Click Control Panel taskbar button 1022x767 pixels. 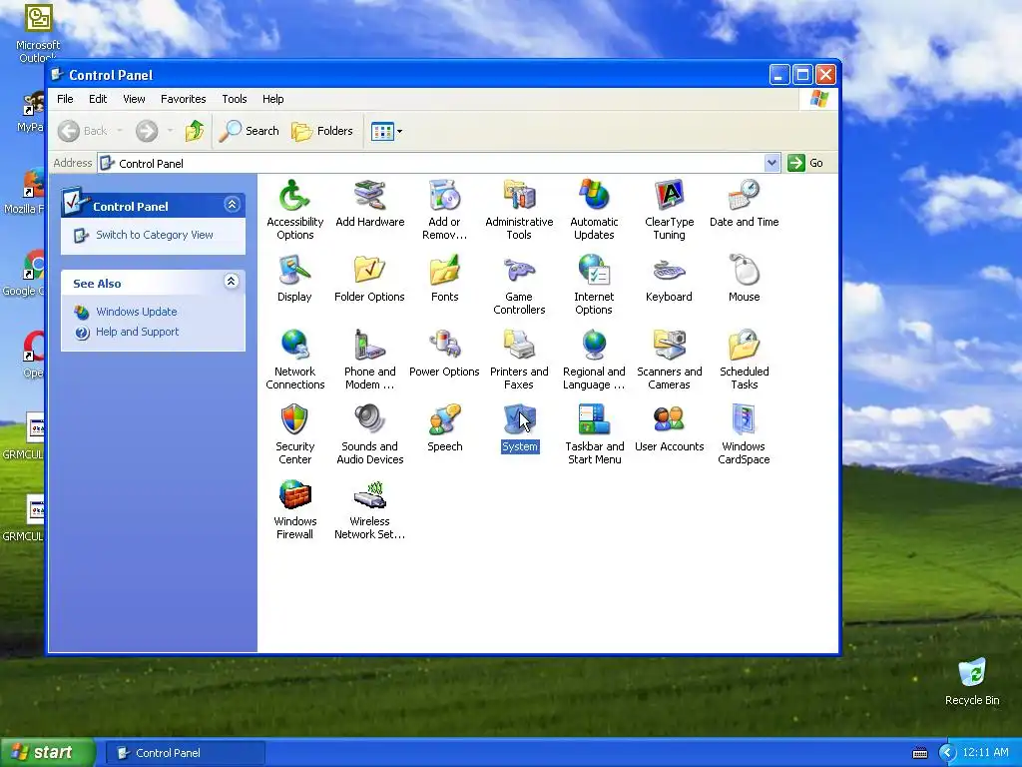pos(185,753)
